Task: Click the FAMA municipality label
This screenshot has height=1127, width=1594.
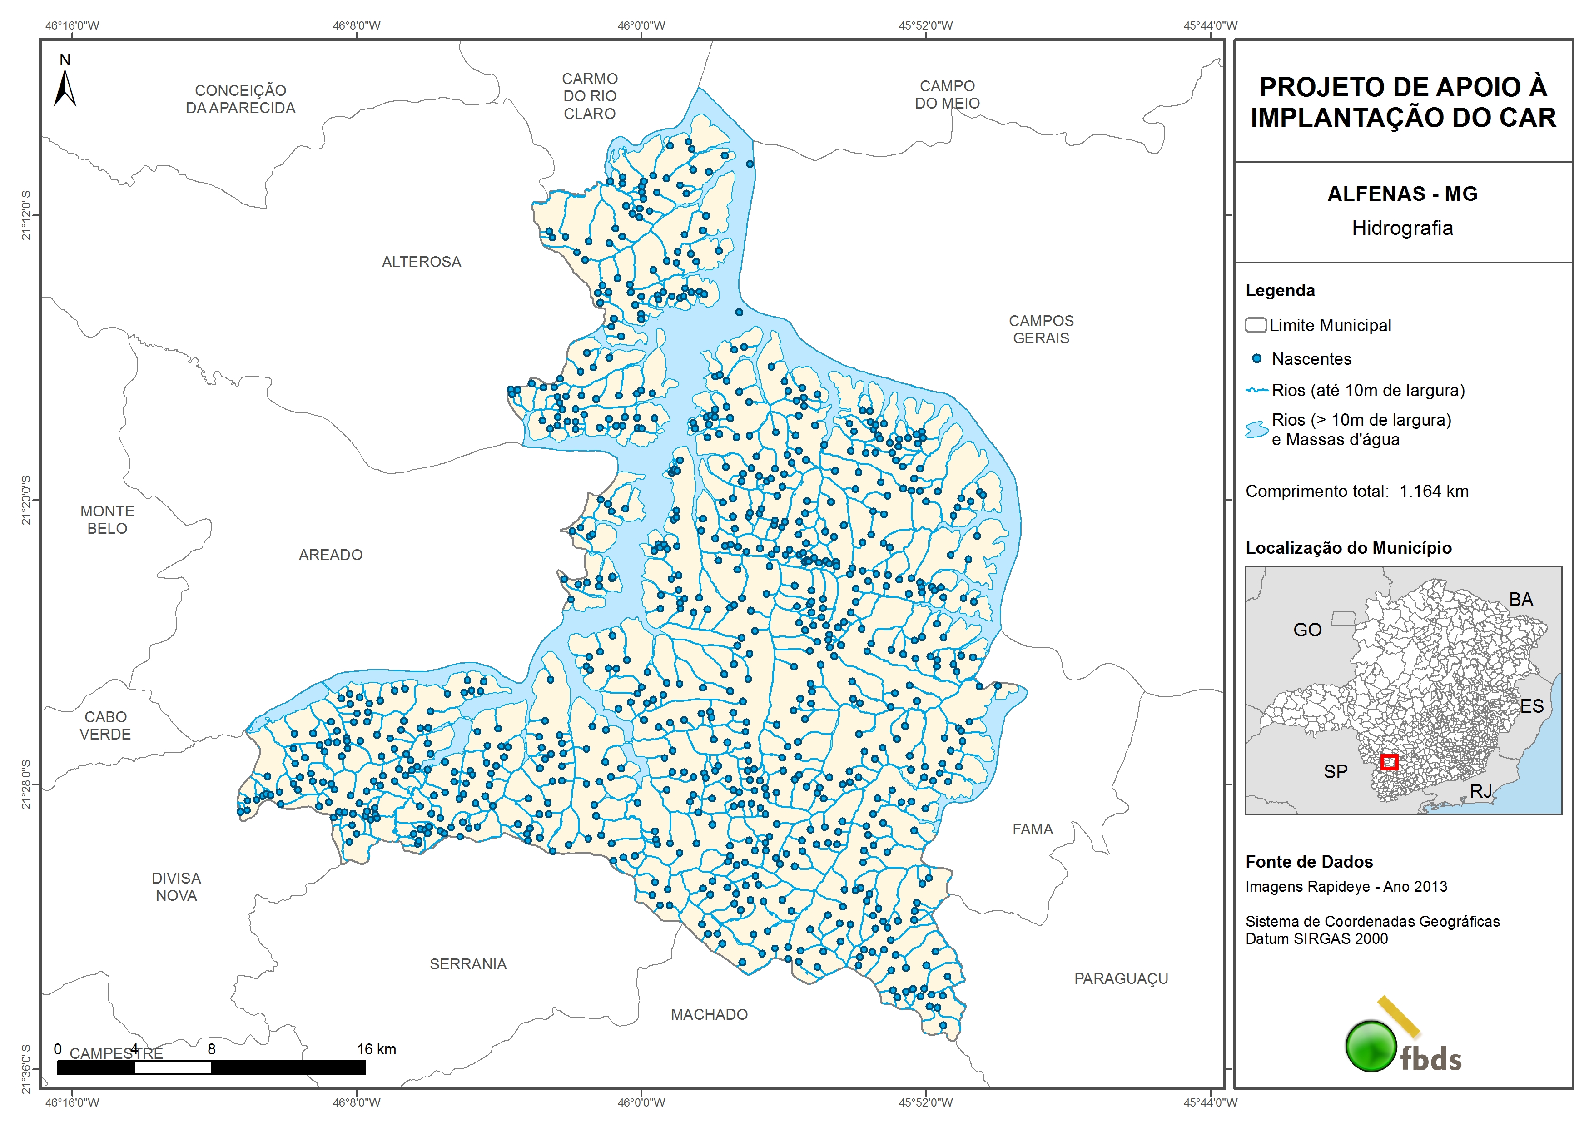Action: 1033,829
